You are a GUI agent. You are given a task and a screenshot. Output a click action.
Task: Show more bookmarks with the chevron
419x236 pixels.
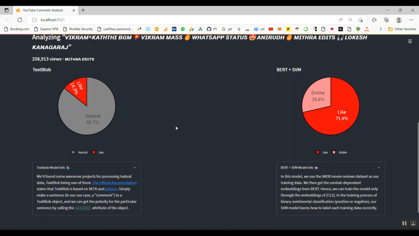(380, 29)
